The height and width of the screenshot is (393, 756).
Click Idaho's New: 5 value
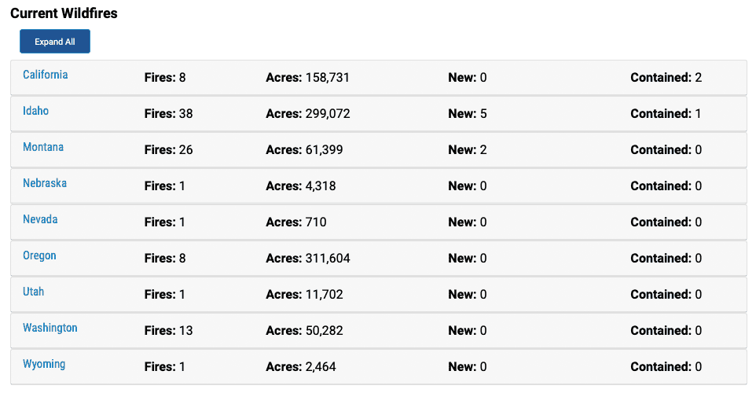tap(468, 114)
